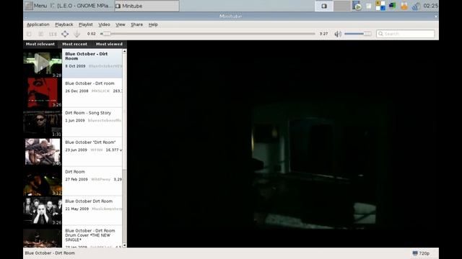Screen dimensions: 462x259
Task: Open the Playlist menu
Action: pyautogui.click(x=85, y=24)
